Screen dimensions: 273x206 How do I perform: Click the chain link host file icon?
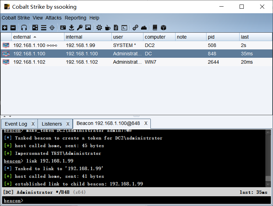[135, 27]
